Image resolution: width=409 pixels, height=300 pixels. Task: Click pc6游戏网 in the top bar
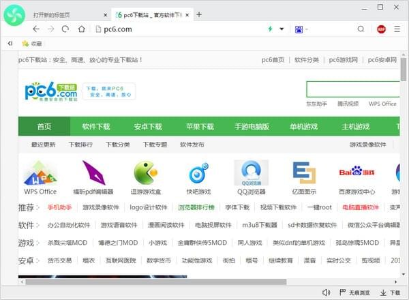click(344, 60)
